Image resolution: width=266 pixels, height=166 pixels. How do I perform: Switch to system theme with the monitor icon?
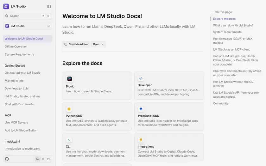click(x=37, y=159)
